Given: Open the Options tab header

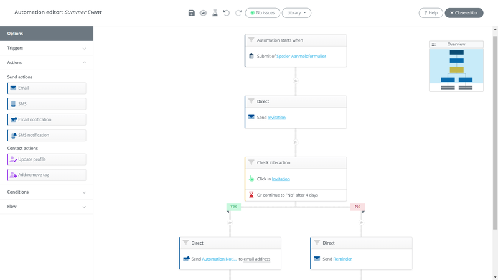Looking at the screenshot, I should (x=47, y=34).
